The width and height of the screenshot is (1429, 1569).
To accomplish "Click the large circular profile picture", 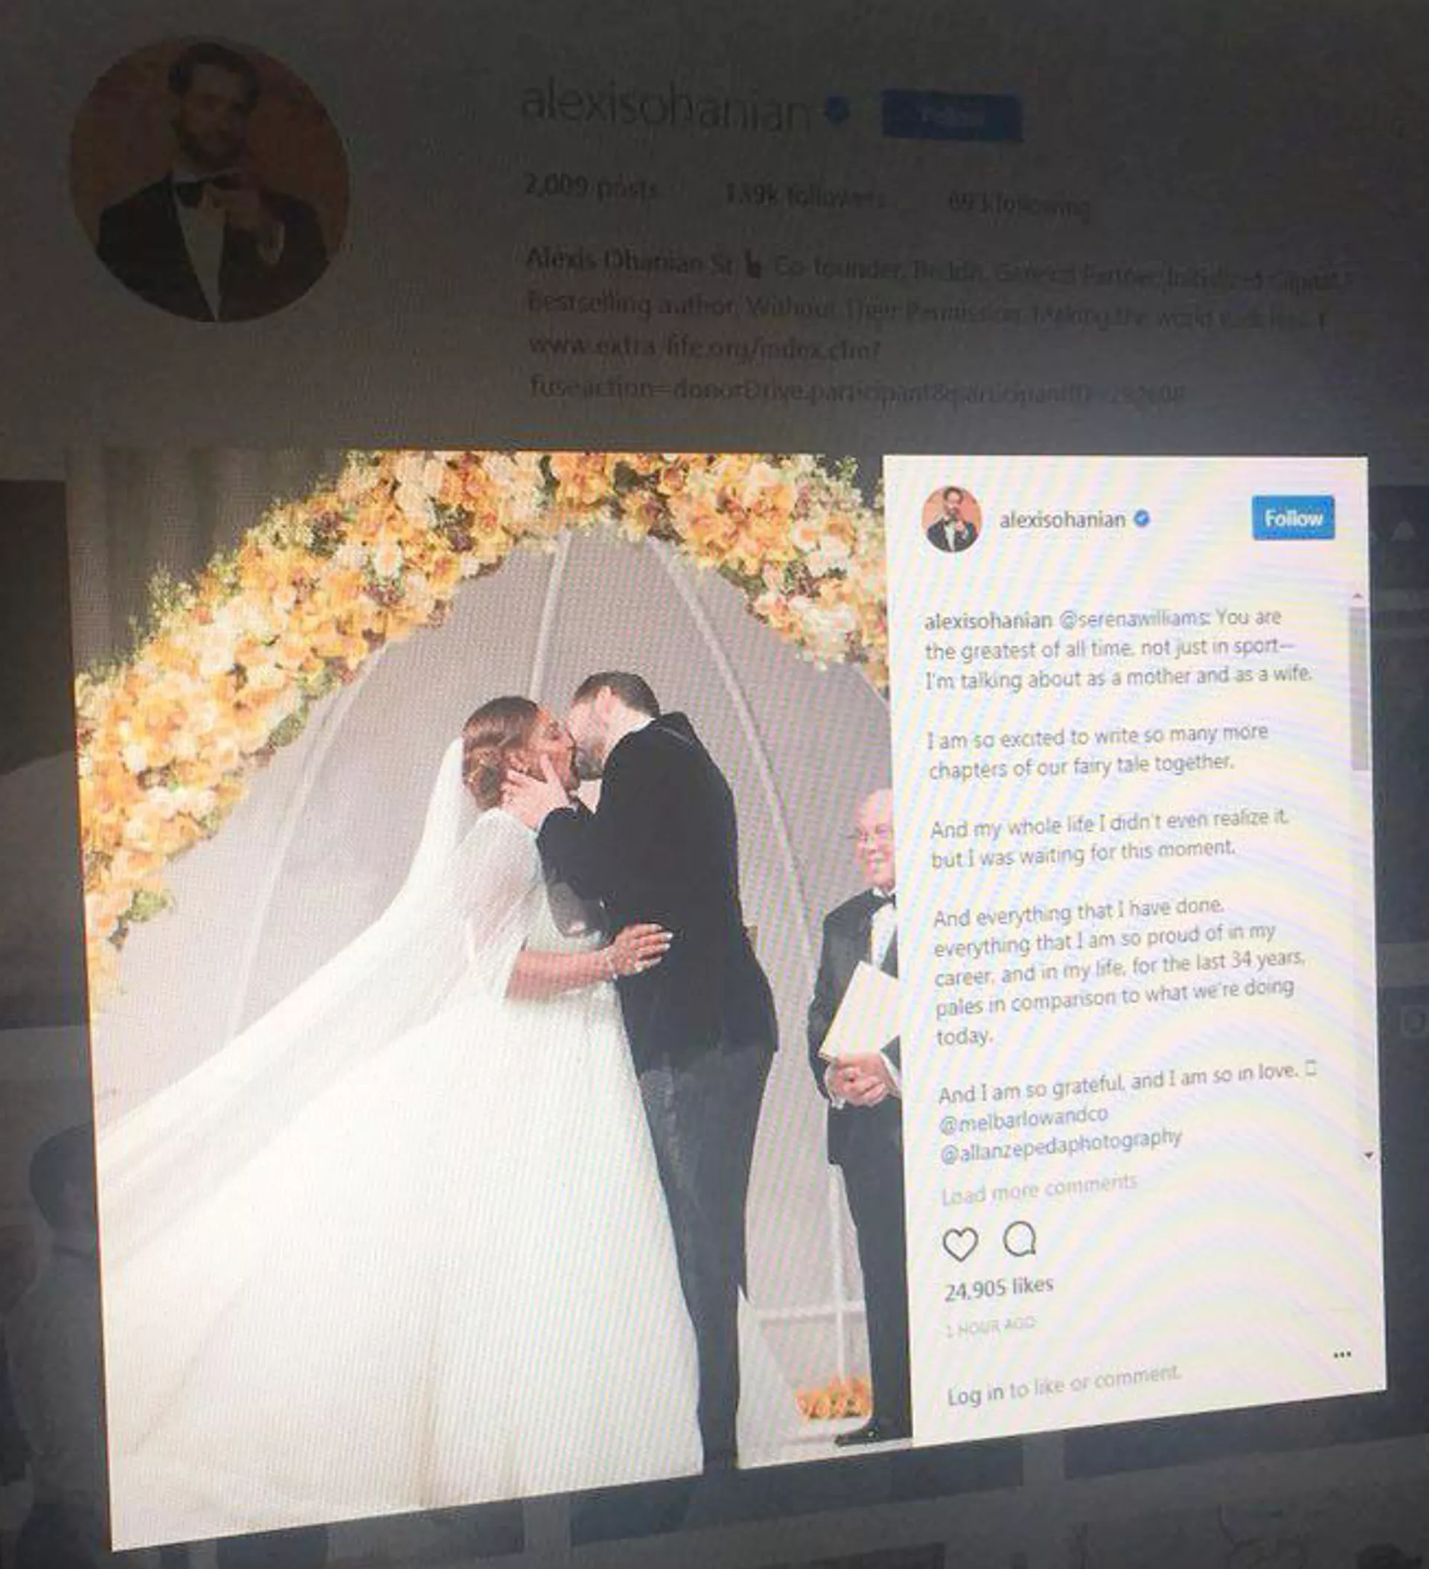I will [210, 181].
